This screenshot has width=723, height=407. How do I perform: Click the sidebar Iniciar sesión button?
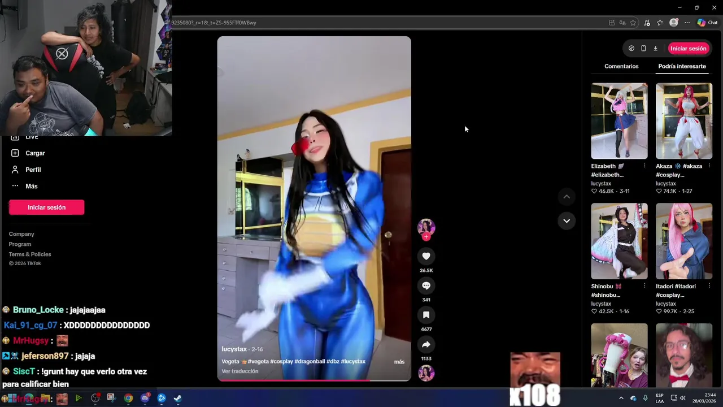(46, 207)
